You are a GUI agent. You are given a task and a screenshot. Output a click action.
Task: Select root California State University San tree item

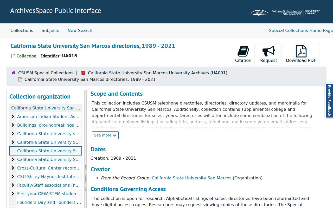click(46, 108)
